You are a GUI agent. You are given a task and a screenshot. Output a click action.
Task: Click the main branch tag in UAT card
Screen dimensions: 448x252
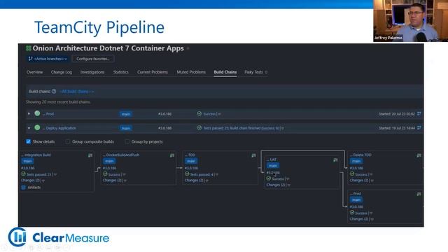(272, 166)
